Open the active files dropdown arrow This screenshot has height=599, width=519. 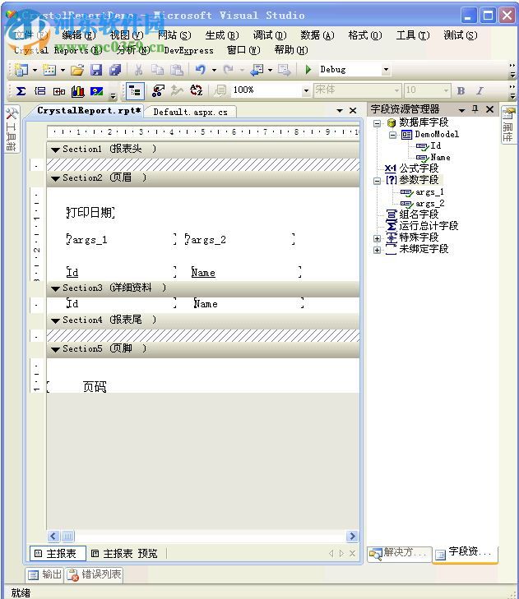click(340, 111)
